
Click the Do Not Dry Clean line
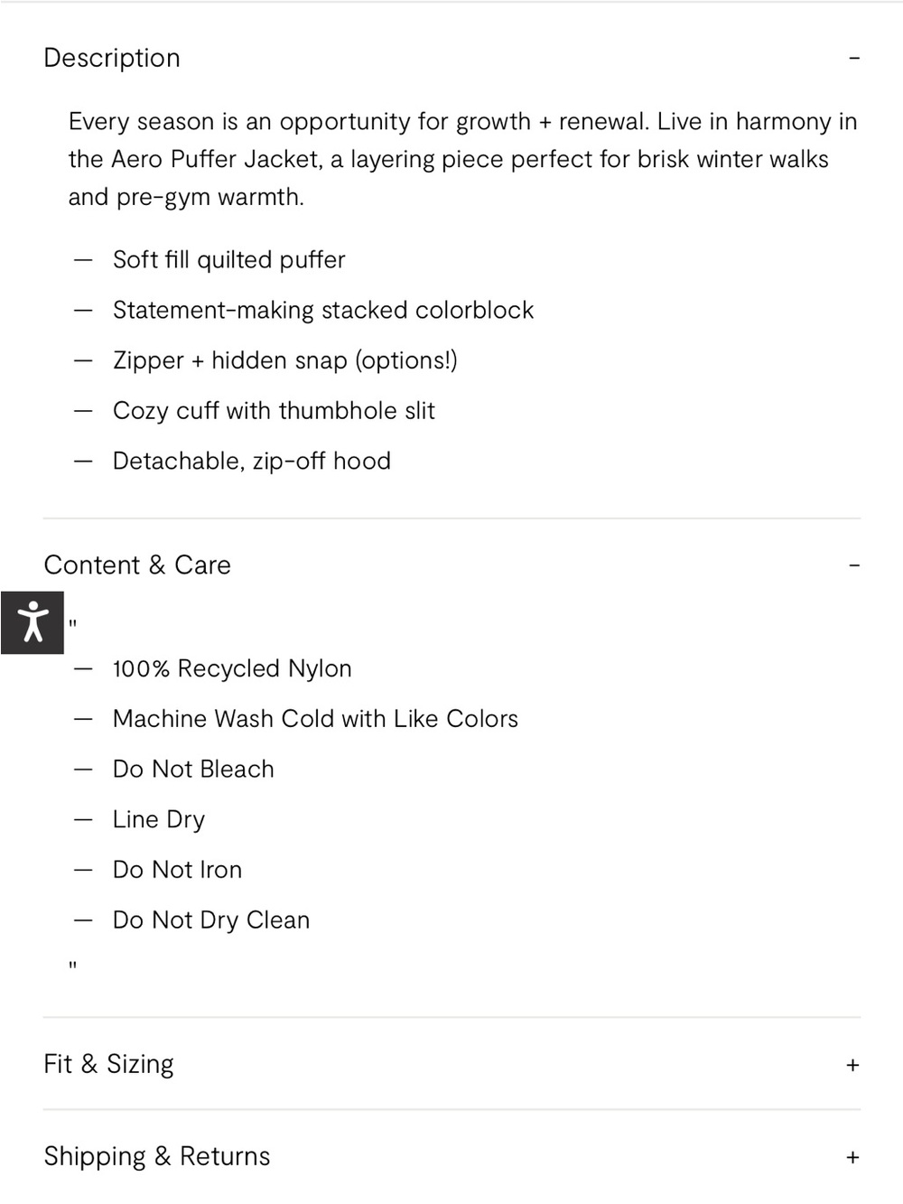click(x=211, y=920)
